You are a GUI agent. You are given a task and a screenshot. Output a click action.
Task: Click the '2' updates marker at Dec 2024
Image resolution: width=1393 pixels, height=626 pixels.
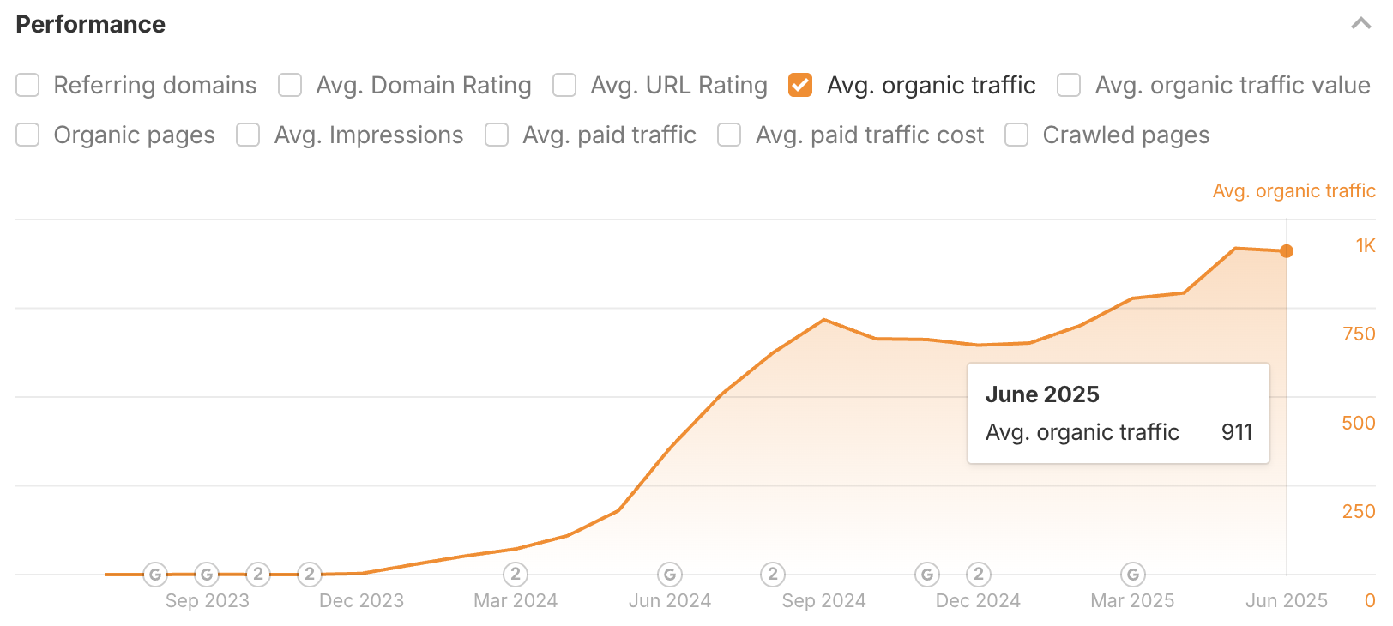[x=979, y=575]
